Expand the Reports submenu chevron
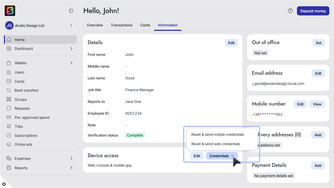The height and width of the screenshot is (188, 334). (71, 168)
